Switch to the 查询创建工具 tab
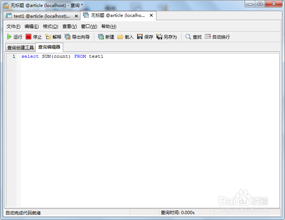Viewport: 285px width, 220px height. [20, 48]
